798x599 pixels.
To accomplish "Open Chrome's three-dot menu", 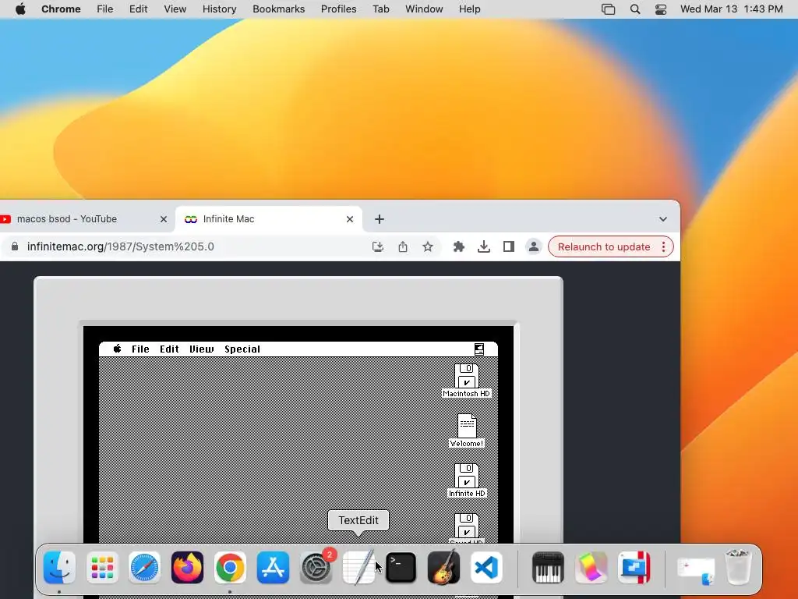I will click(664, 246).
